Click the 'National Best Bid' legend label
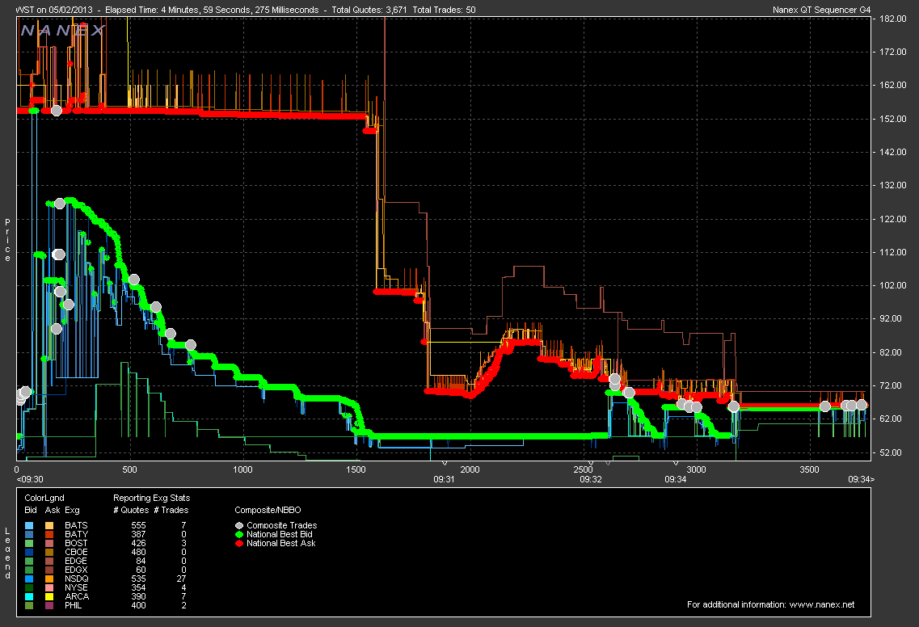919x627 pixels. [x=280, y=534]
